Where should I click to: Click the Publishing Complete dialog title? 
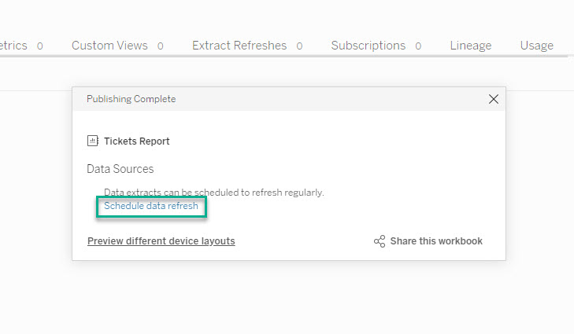131,99
